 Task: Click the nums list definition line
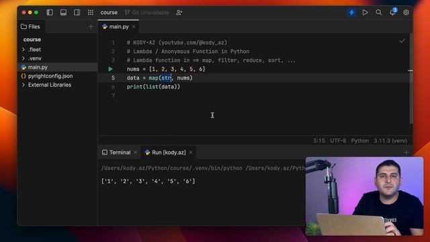[x=166, y=69]
